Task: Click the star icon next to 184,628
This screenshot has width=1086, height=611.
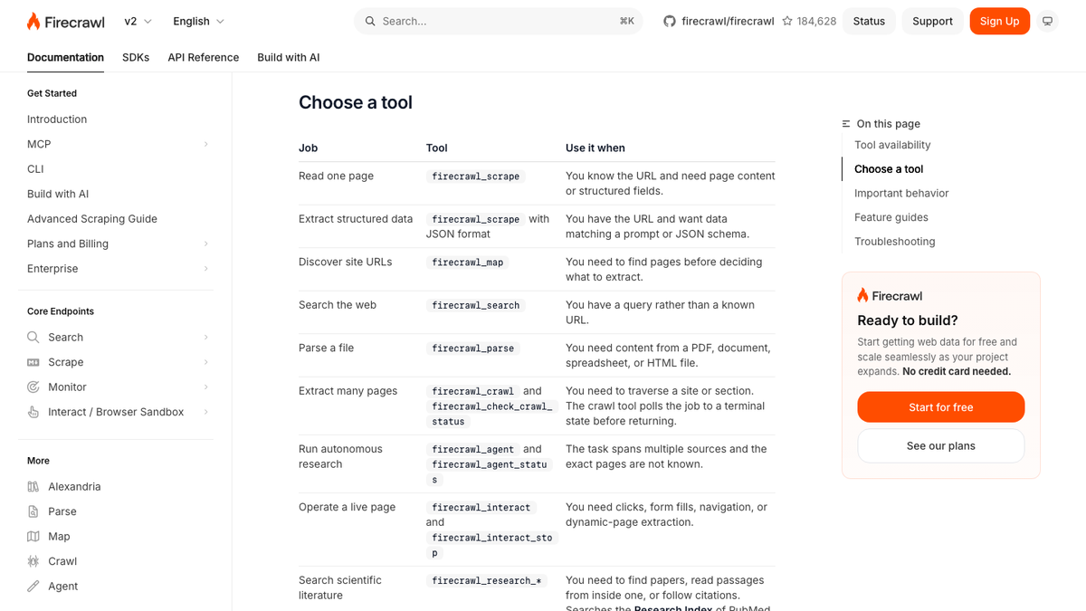Action: tap(787, 21)
